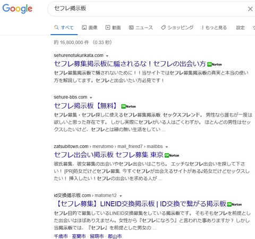255x239 pixels.
Task: Click the Google logo
Action: pyautogui.click(x=17, y=9)
